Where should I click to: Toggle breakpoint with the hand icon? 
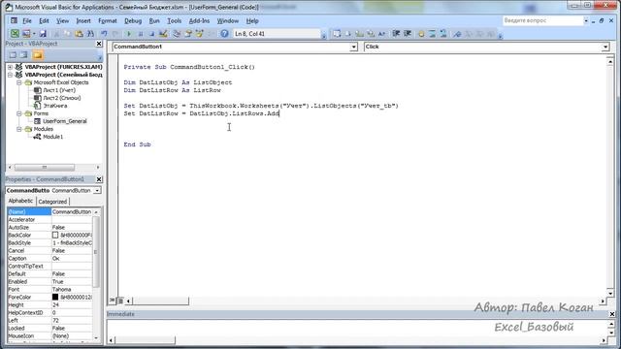click(421, 34)
